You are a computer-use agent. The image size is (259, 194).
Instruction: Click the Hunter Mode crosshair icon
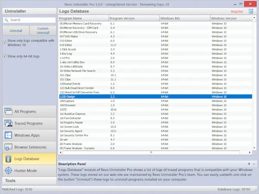tap(8, 171)
